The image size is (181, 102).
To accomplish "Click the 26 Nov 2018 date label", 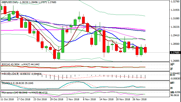I will point(139,99).
